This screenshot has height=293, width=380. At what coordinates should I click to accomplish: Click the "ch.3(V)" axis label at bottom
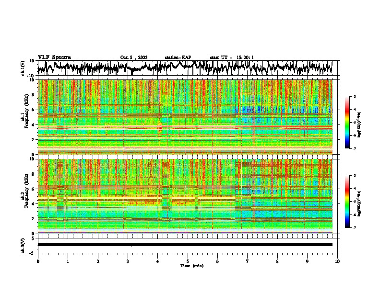pos(23,246)
